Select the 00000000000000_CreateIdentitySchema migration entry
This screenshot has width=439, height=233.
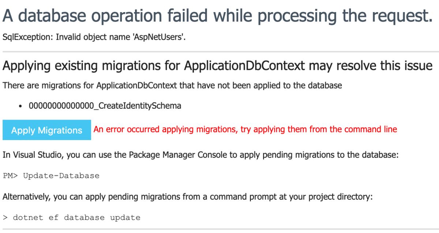[x=105, y=106]
